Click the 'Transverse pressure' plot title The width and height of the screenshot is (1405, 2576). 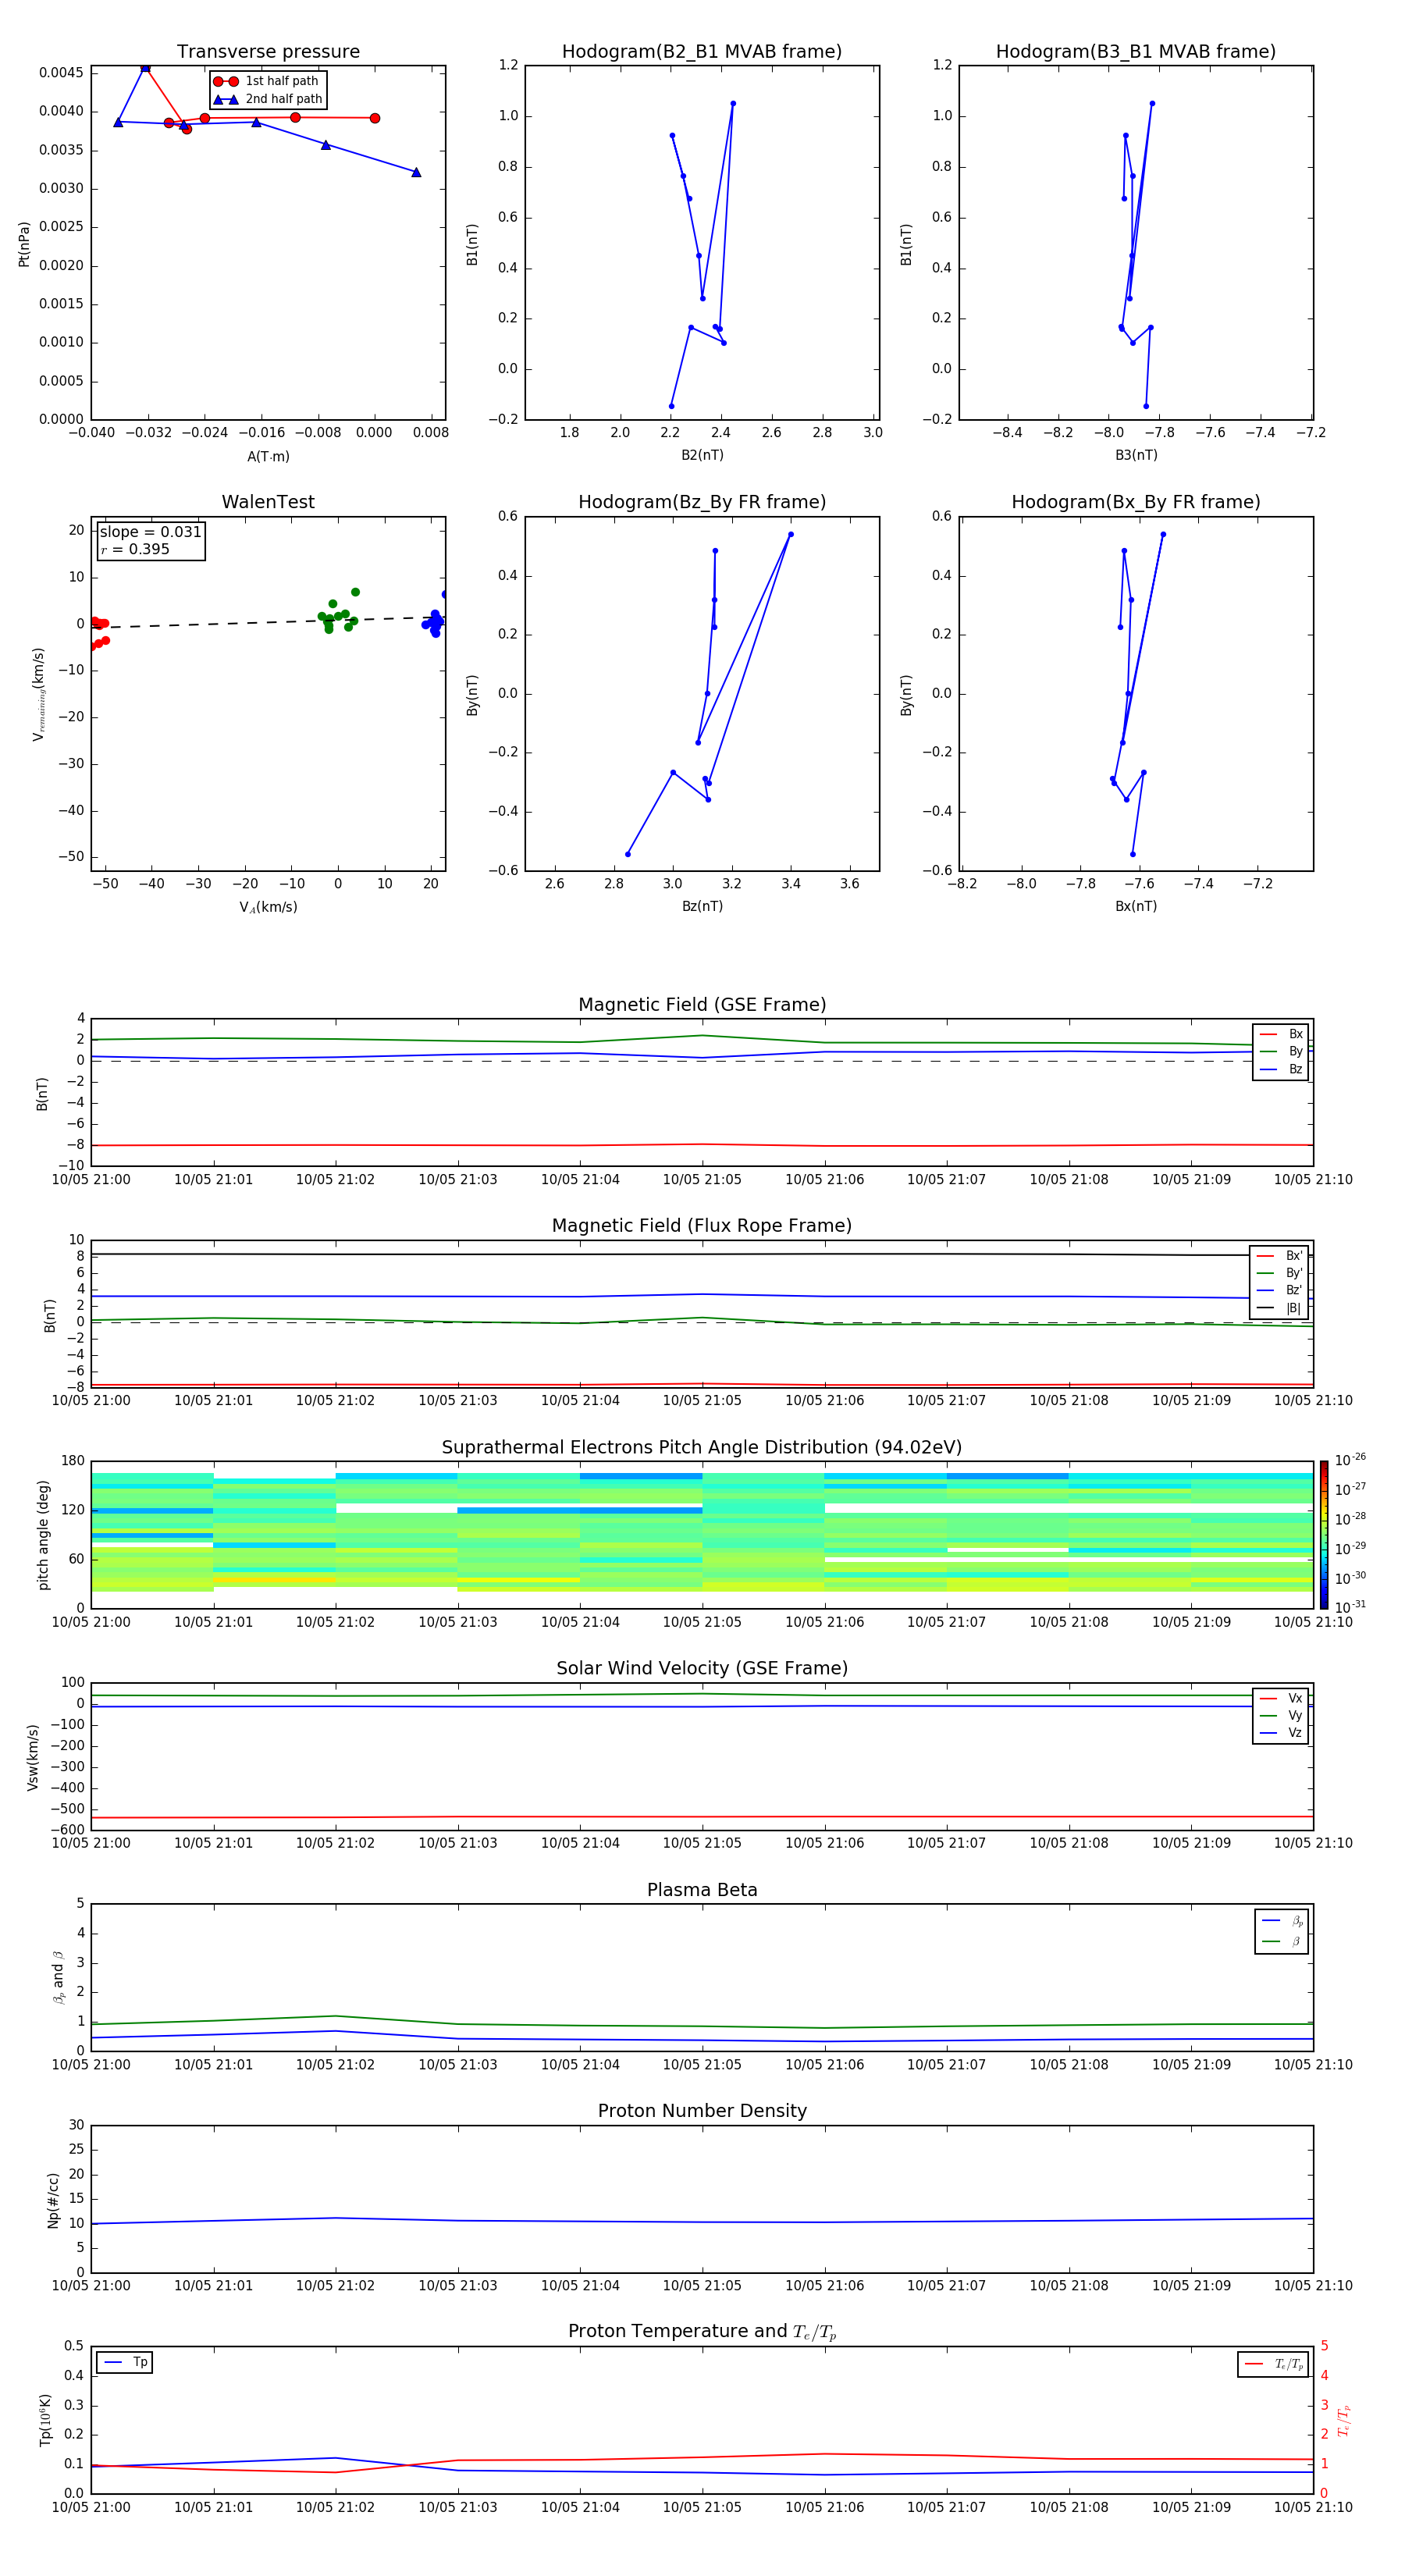pos(268,52)
